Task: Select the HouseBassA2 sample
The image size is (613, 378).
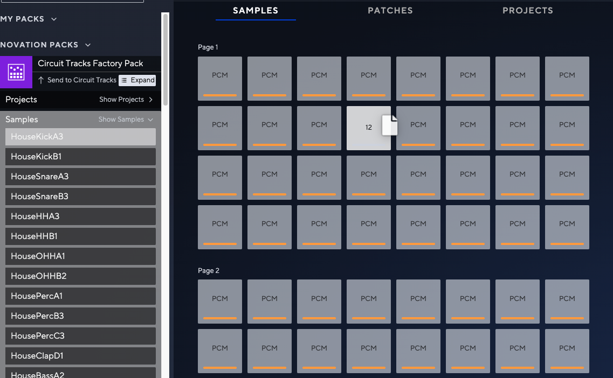Action: [x=80, y=373]
